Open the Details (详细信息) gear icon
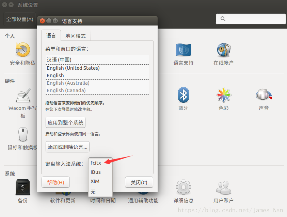 coord(184,187)
